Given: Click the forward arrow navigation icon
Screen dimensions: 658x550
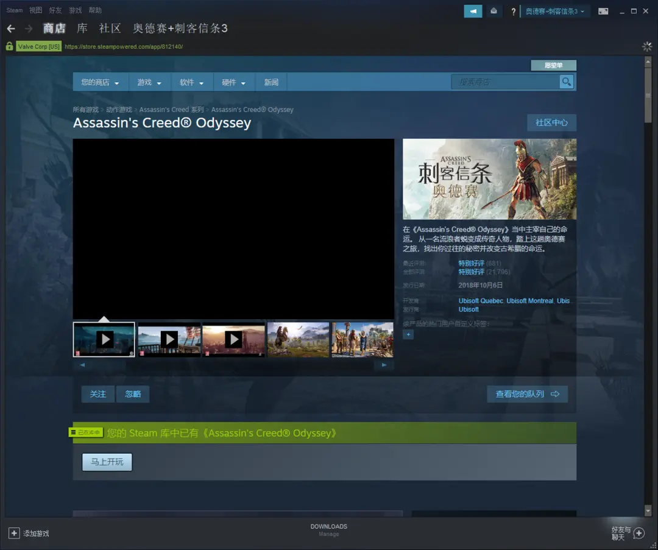Looking at the screenshot, I should tap(29, 29).
